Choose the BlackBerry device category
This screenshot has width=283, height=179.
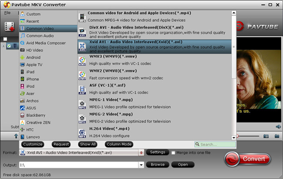(36, 115)
